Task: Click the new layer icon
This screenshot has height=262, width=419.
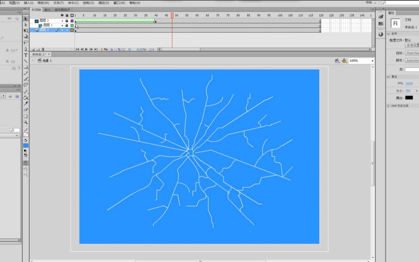Action: click(33, 49)
